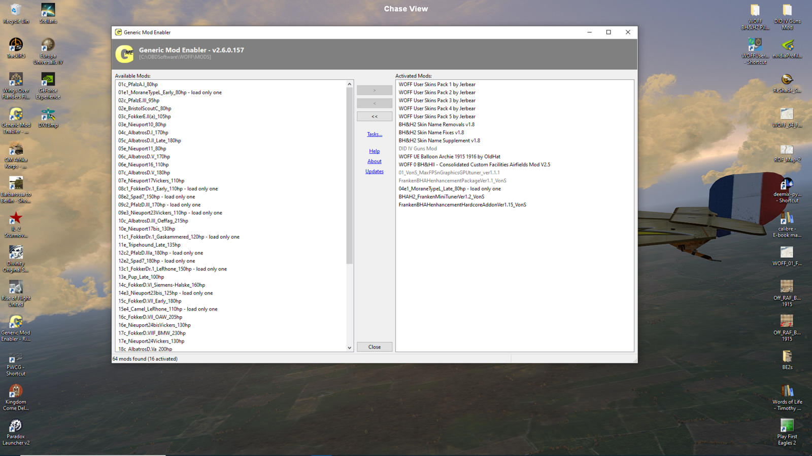Image resolution: width=812 pixels, height=456 pixels.
Task: Open the Tasks... link
Action: 375,134
